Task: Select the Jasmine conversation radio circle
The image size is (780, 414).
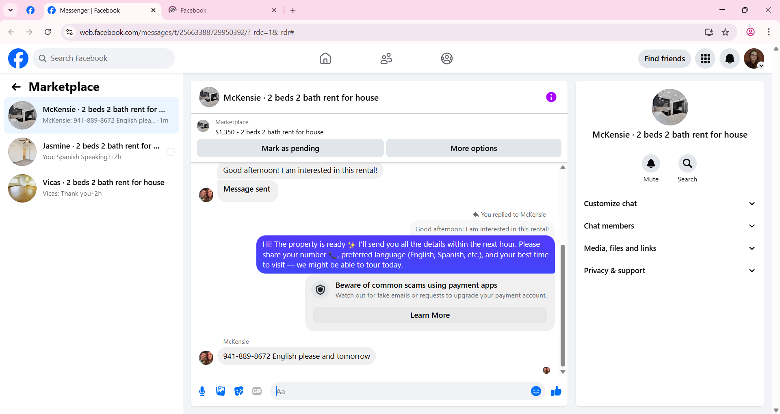Action: [x=171, y=152]
